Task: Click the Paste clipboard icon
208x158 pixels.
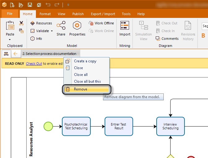Action: pos(10,26)
